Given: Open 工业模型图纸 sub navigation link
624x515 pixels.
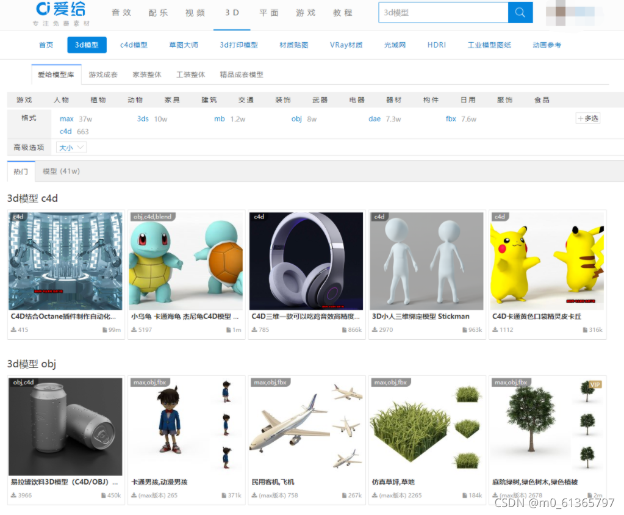Looking at the screenshot, I should tap(489, 45).
